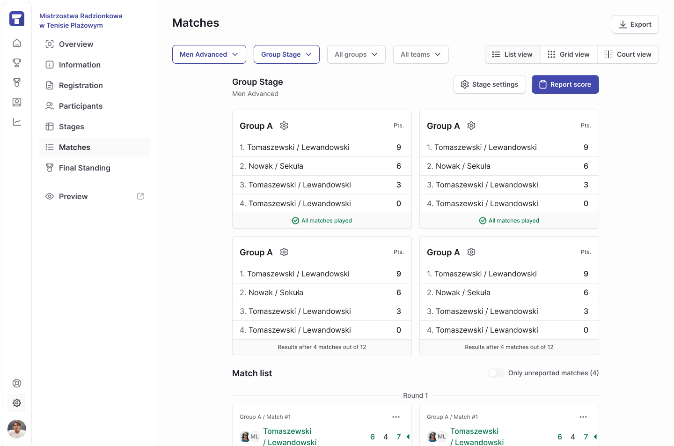Toggle Only unreported matches switch
674x446 pixels.
coord(496,373)
